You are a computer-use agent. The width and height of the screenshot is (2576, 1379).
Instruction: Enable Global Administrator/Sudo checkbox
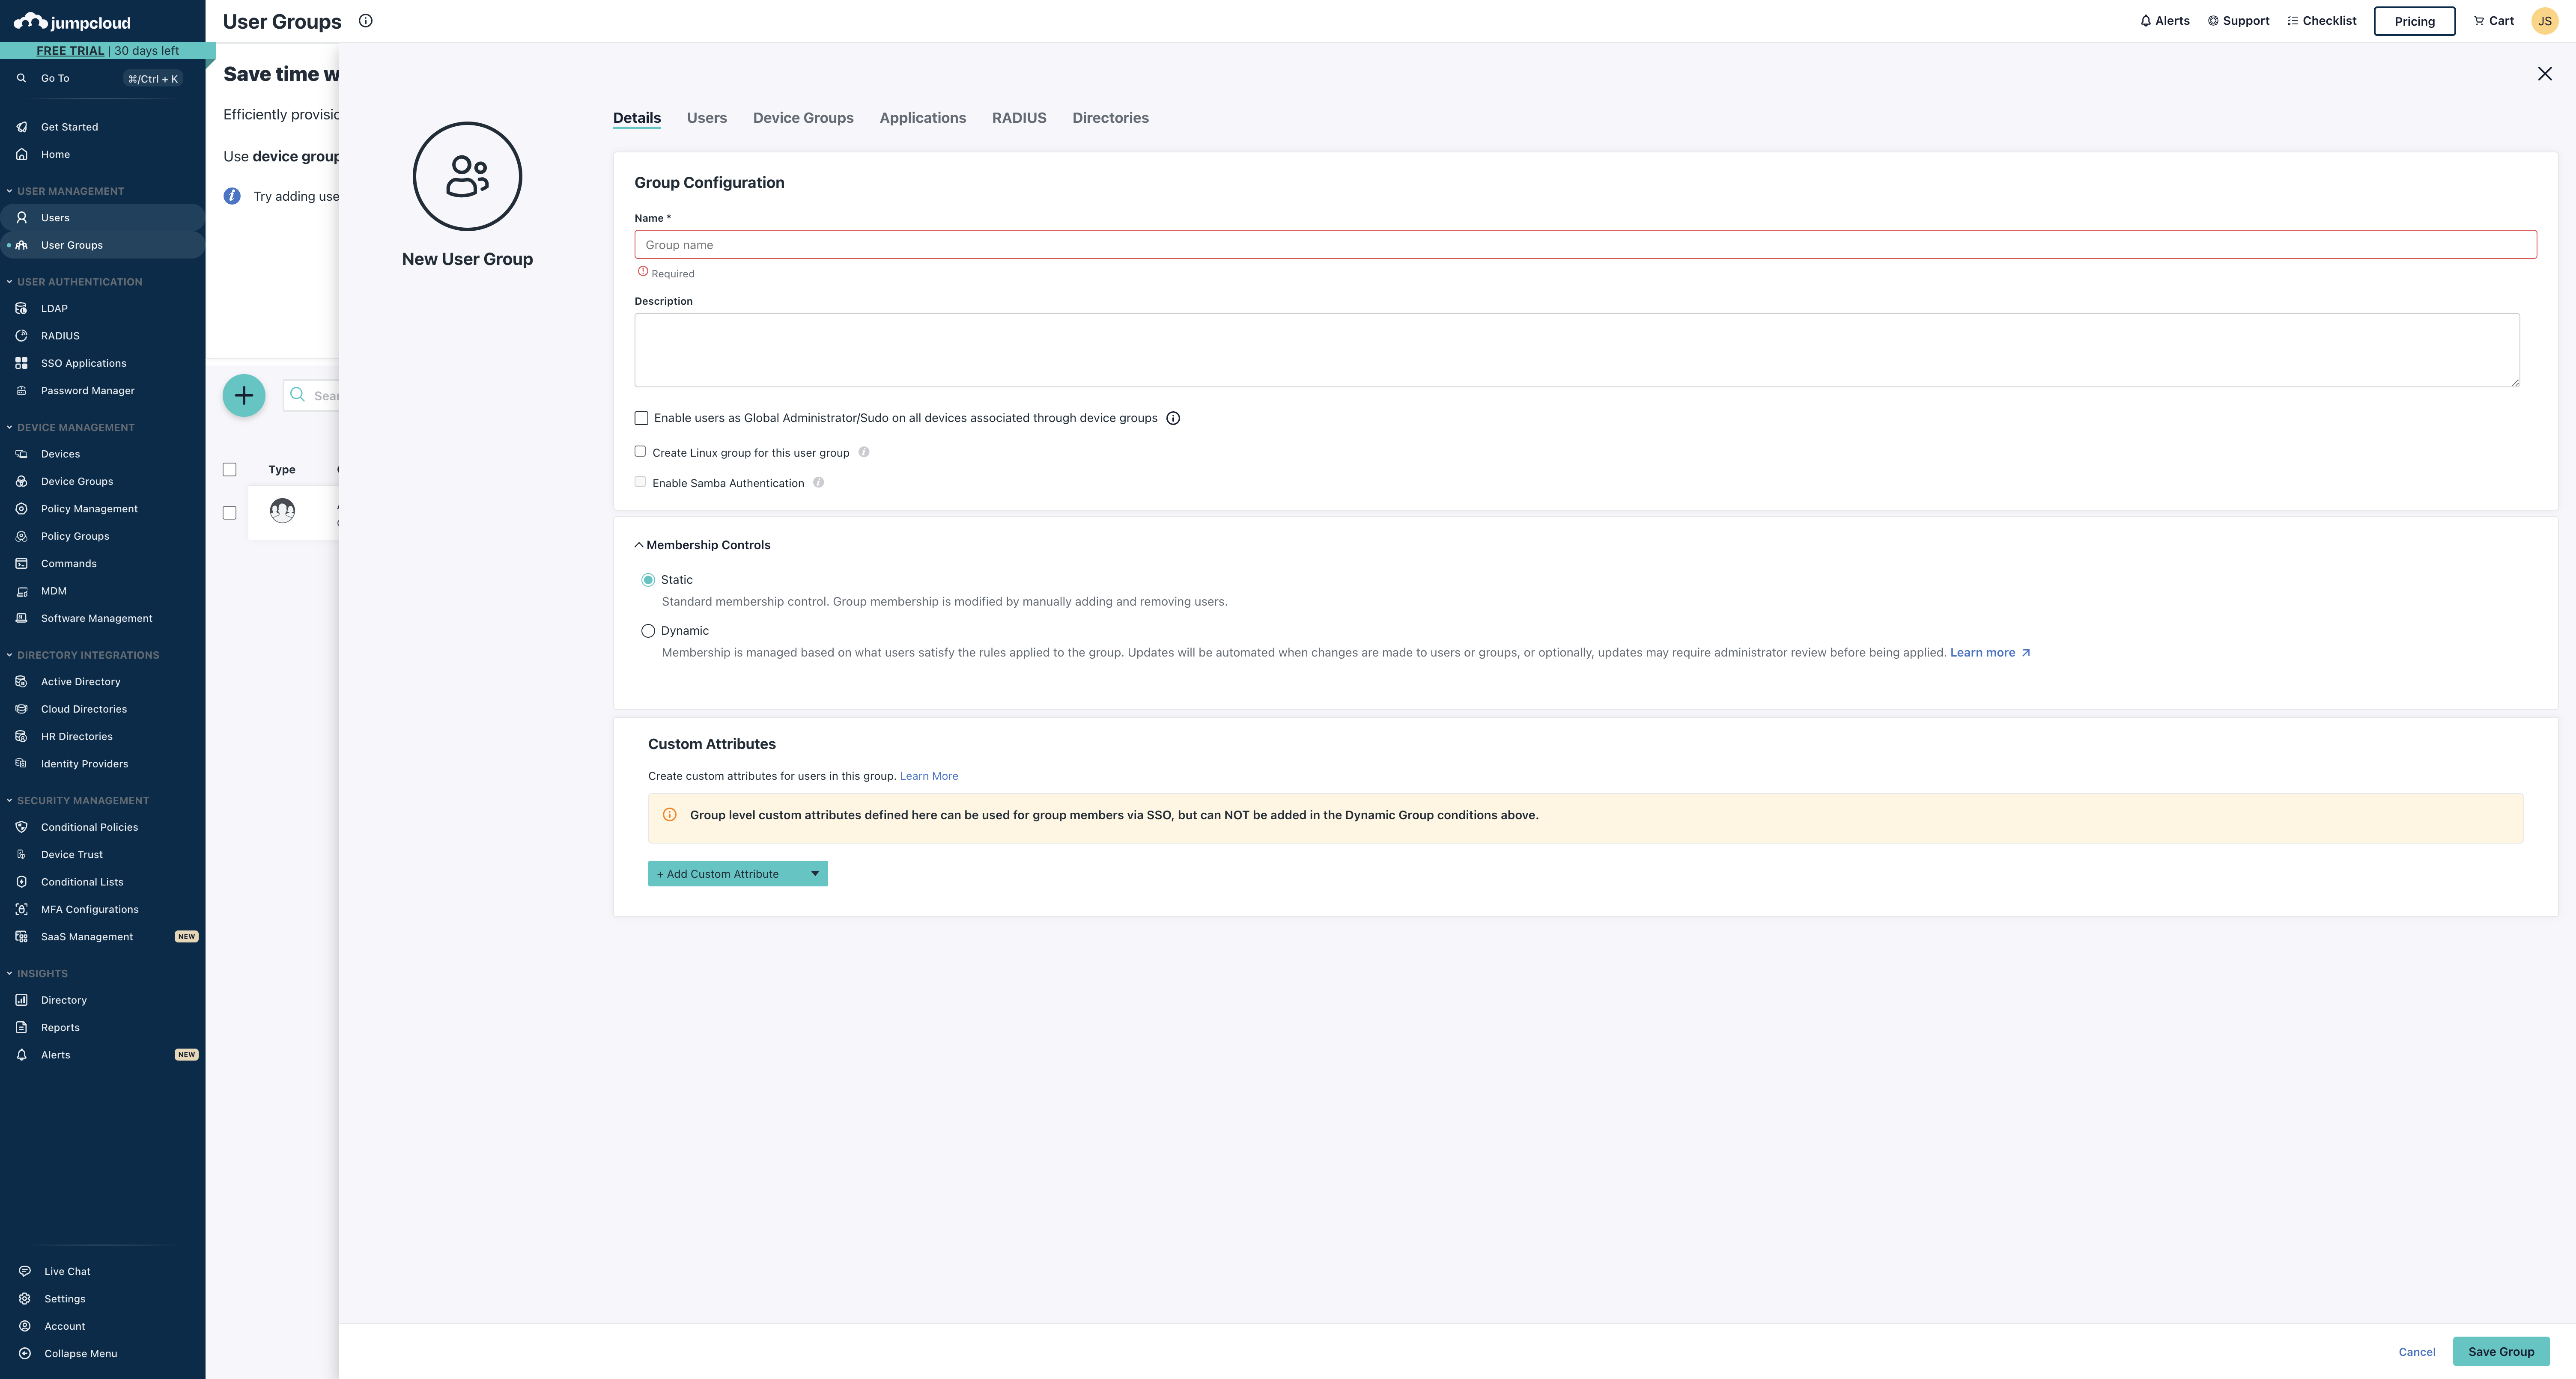click(x=641, y=419)
